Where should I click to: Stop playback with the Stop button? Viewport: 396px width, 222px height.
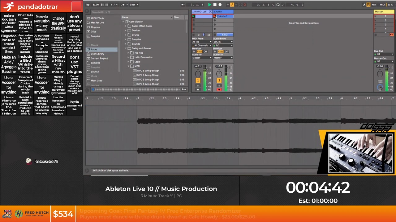pos(215,5)
